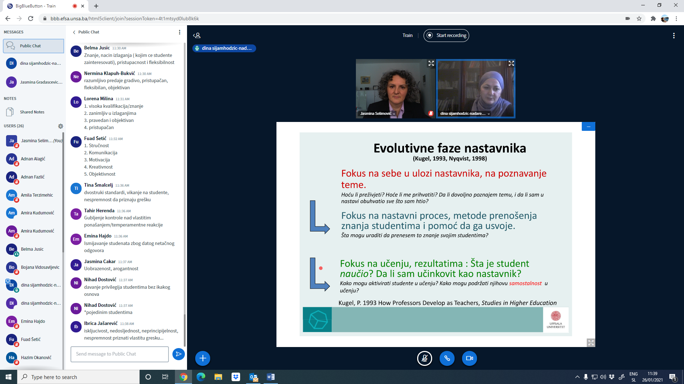Open manage users gear icon

[61, 126]
